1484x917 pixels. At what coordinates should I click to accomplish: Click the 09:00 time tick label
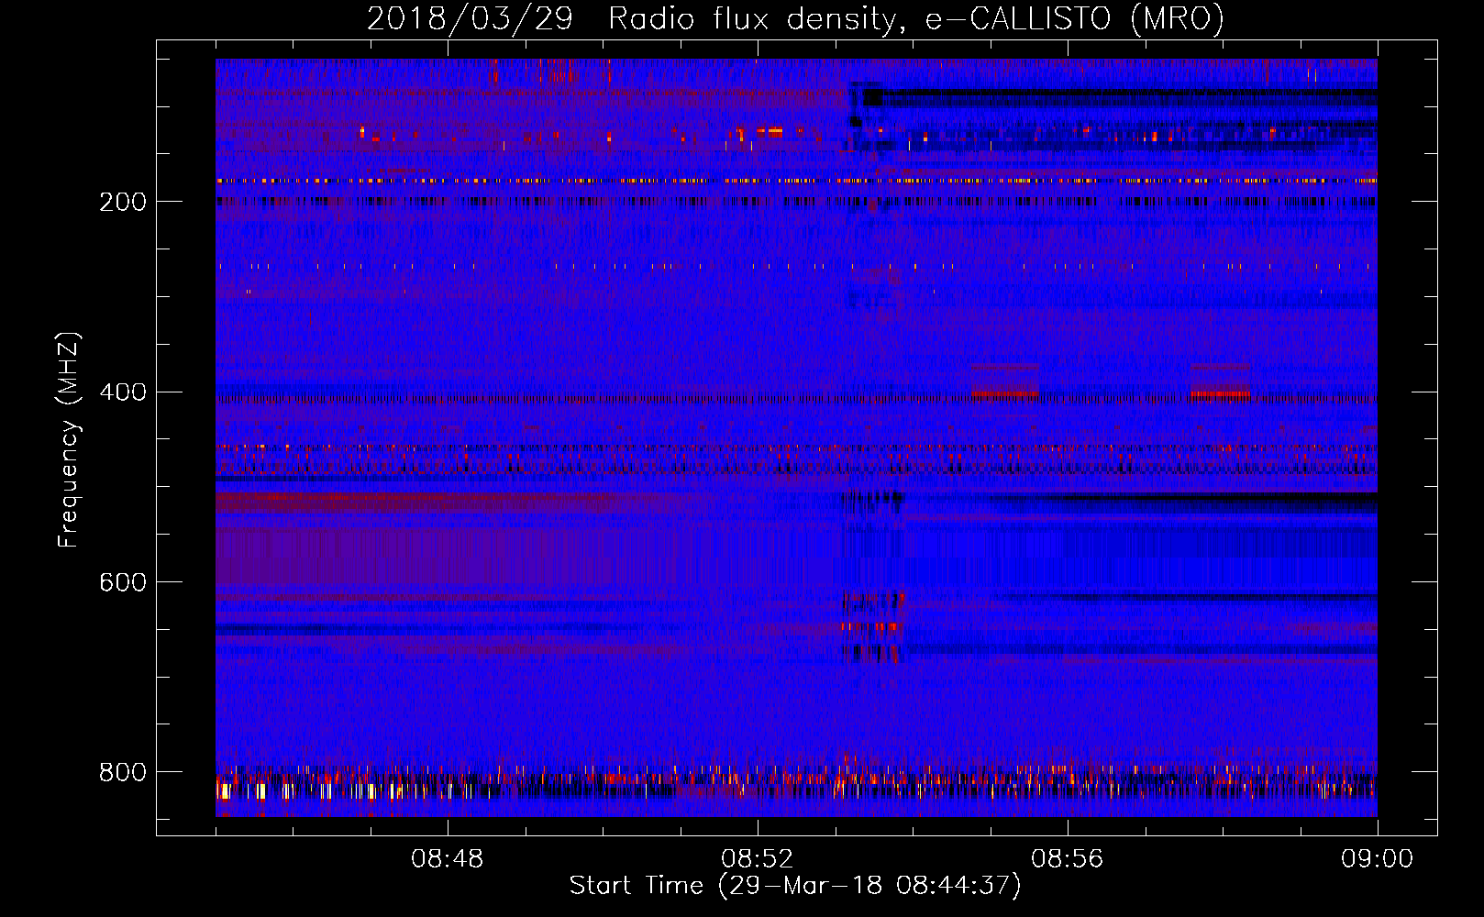tap(1378, 859)
